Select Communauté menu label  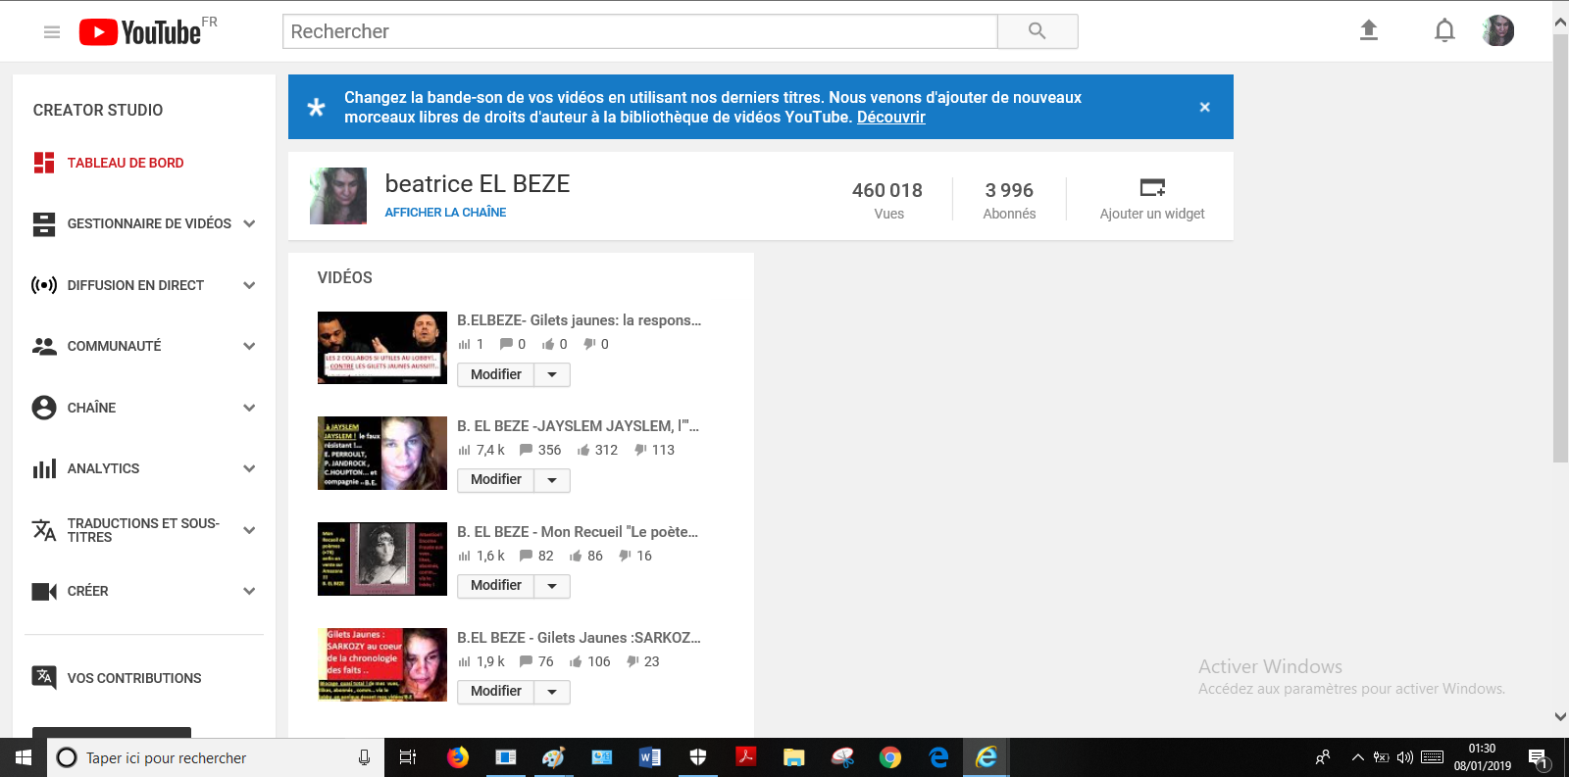click(x=114, y=346)
